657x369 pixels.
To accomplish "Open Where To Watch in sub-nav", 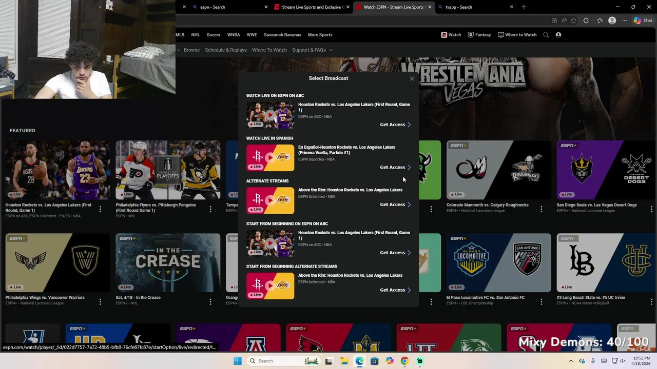I will (269, 50).
